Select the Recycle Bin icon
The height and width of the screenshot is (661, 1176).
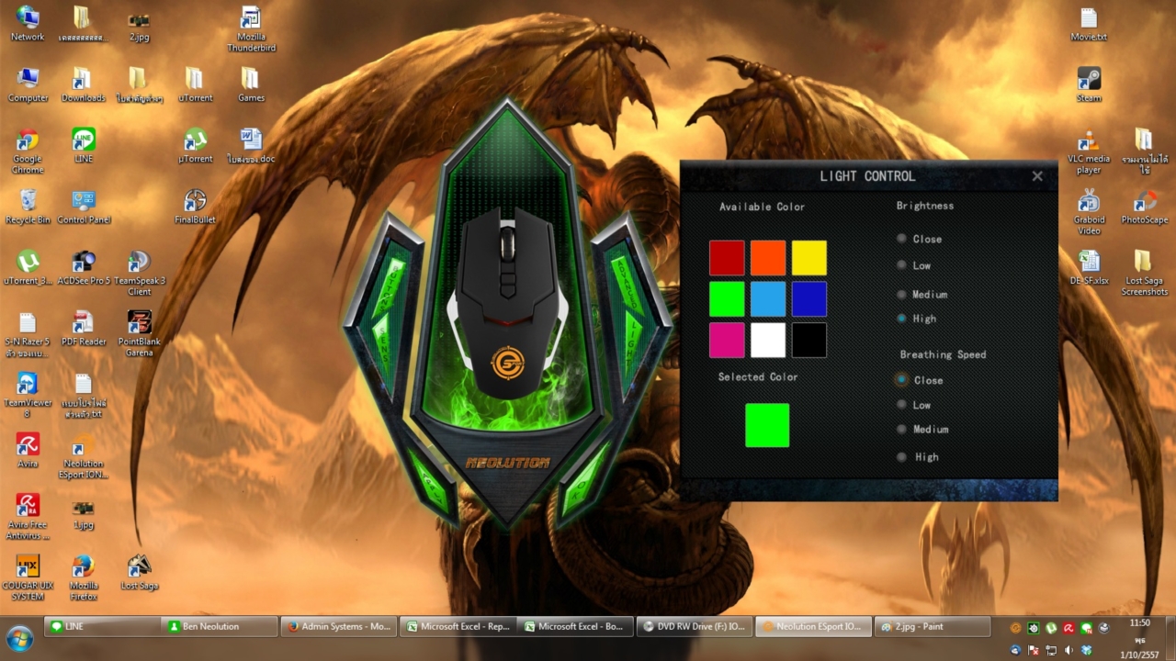(x=28, y=207)
